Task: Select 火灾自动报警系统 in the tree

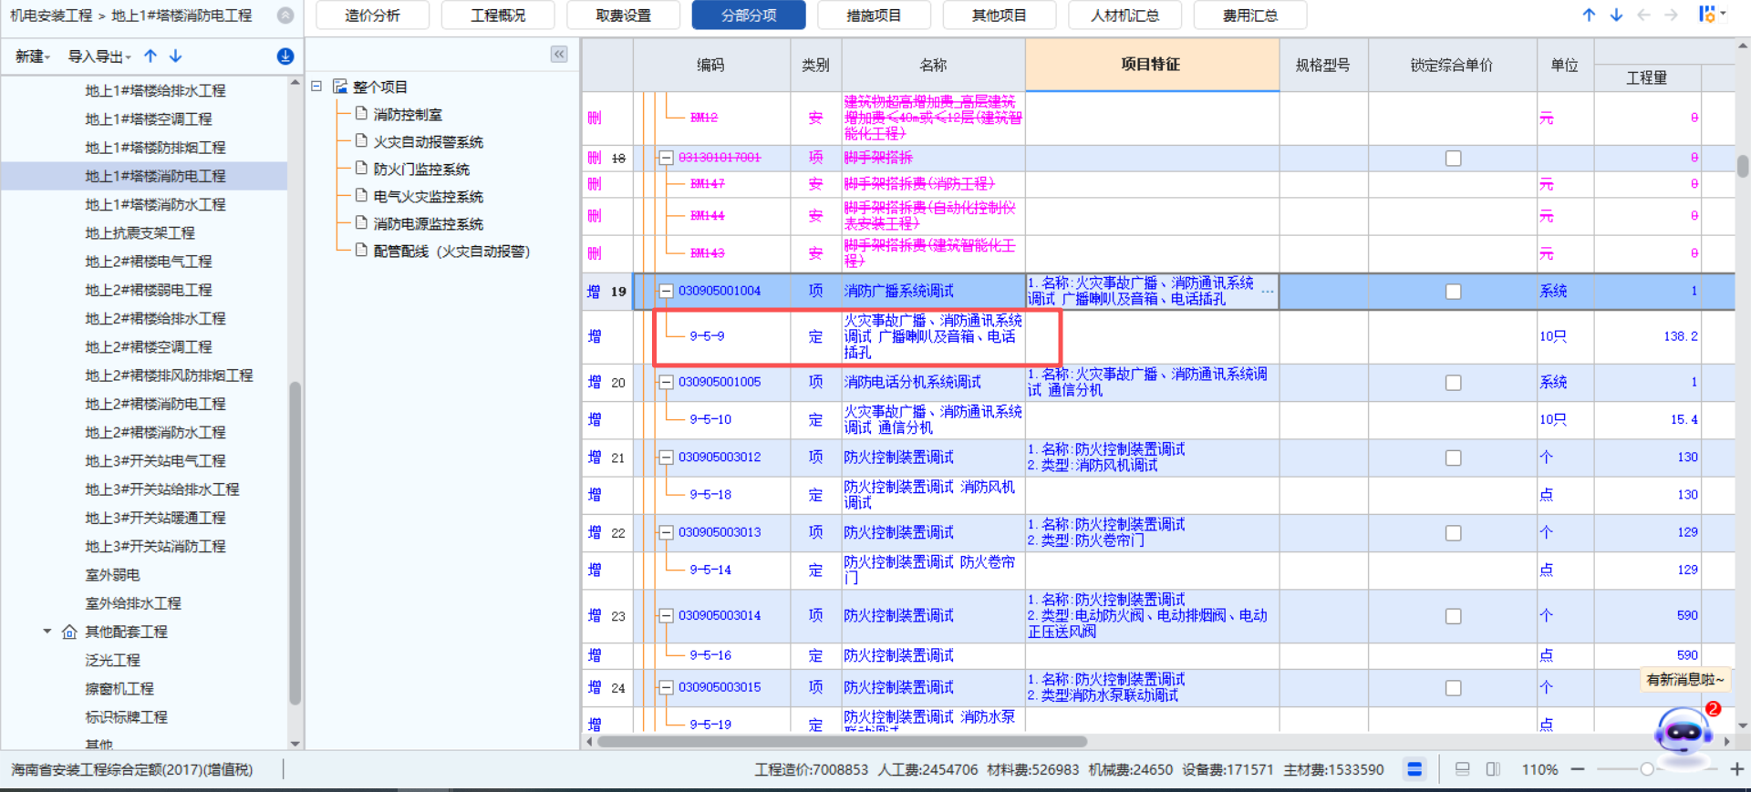Action: click(x=429, y=141)
